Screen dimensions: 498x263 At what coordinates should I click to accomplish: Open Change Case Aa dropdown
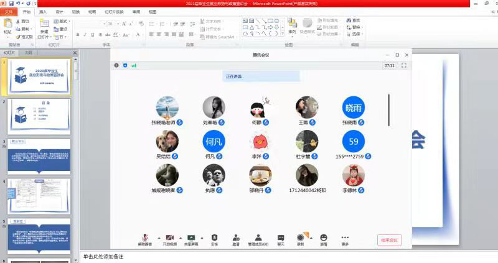coord(126,35)
